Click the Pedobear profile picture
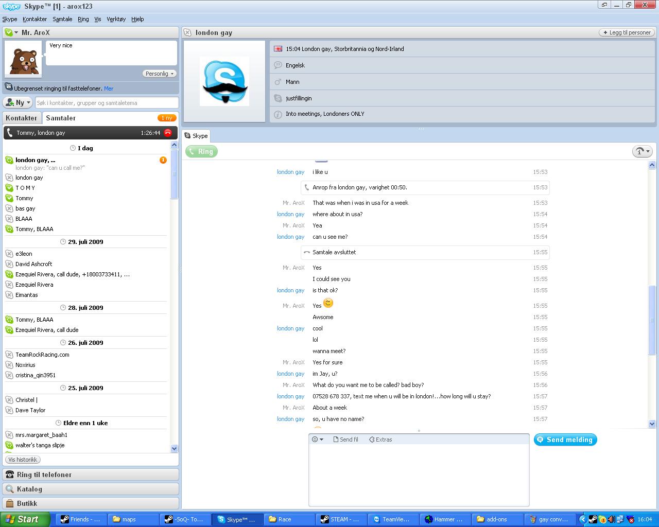 (23, 59)
